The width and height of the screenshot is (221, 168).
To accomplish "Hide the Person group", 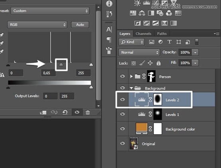I will coord(122,76).
